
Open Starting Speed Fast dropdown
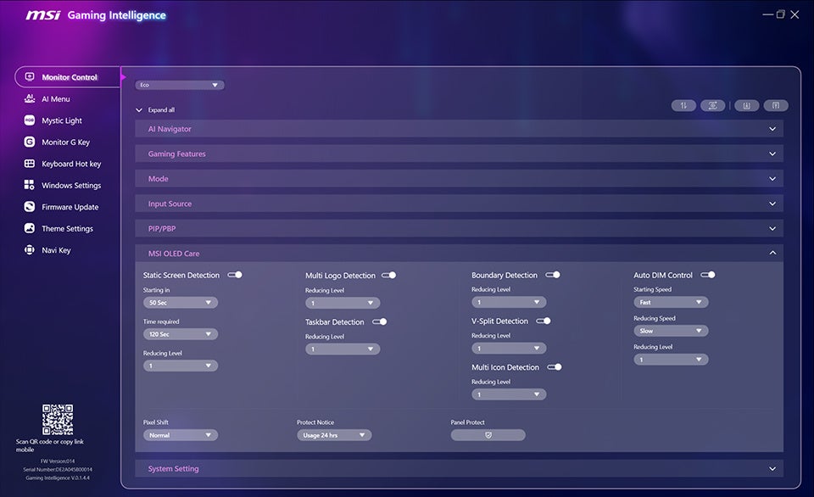(671, 302)
